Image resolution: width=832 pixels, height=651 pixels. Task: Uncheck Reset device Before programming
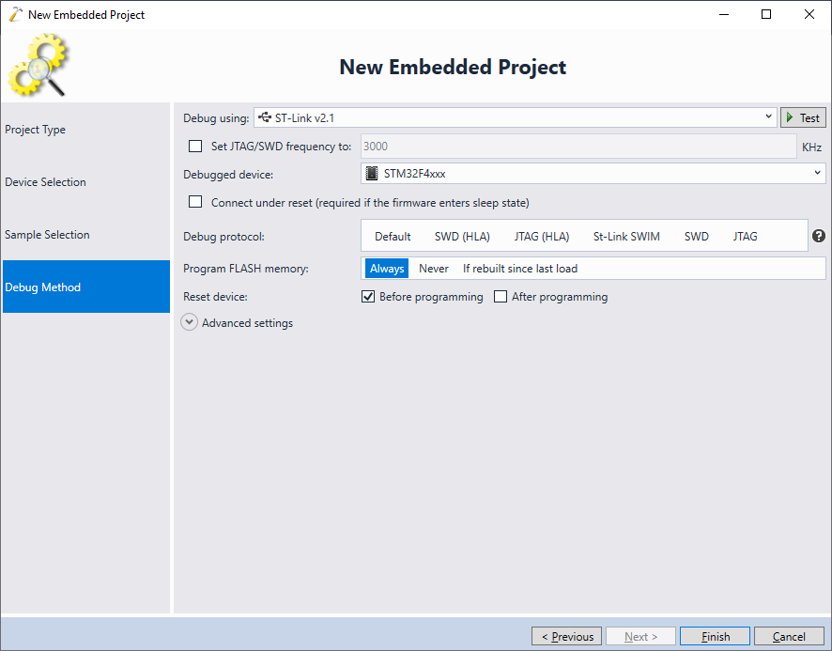point(368,296)
